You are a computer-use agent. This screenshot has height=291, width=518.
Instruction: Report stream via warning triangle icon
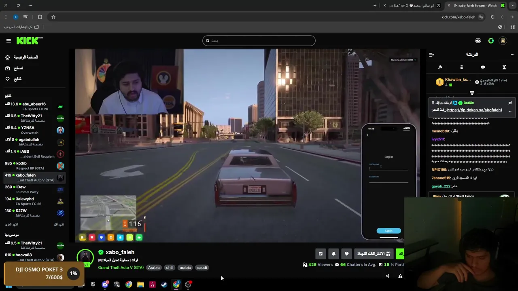pos(400,276)
